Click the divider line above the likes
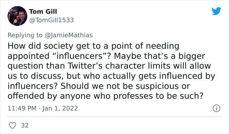This screenshot has width=229, height=134. tap(114, 117)
